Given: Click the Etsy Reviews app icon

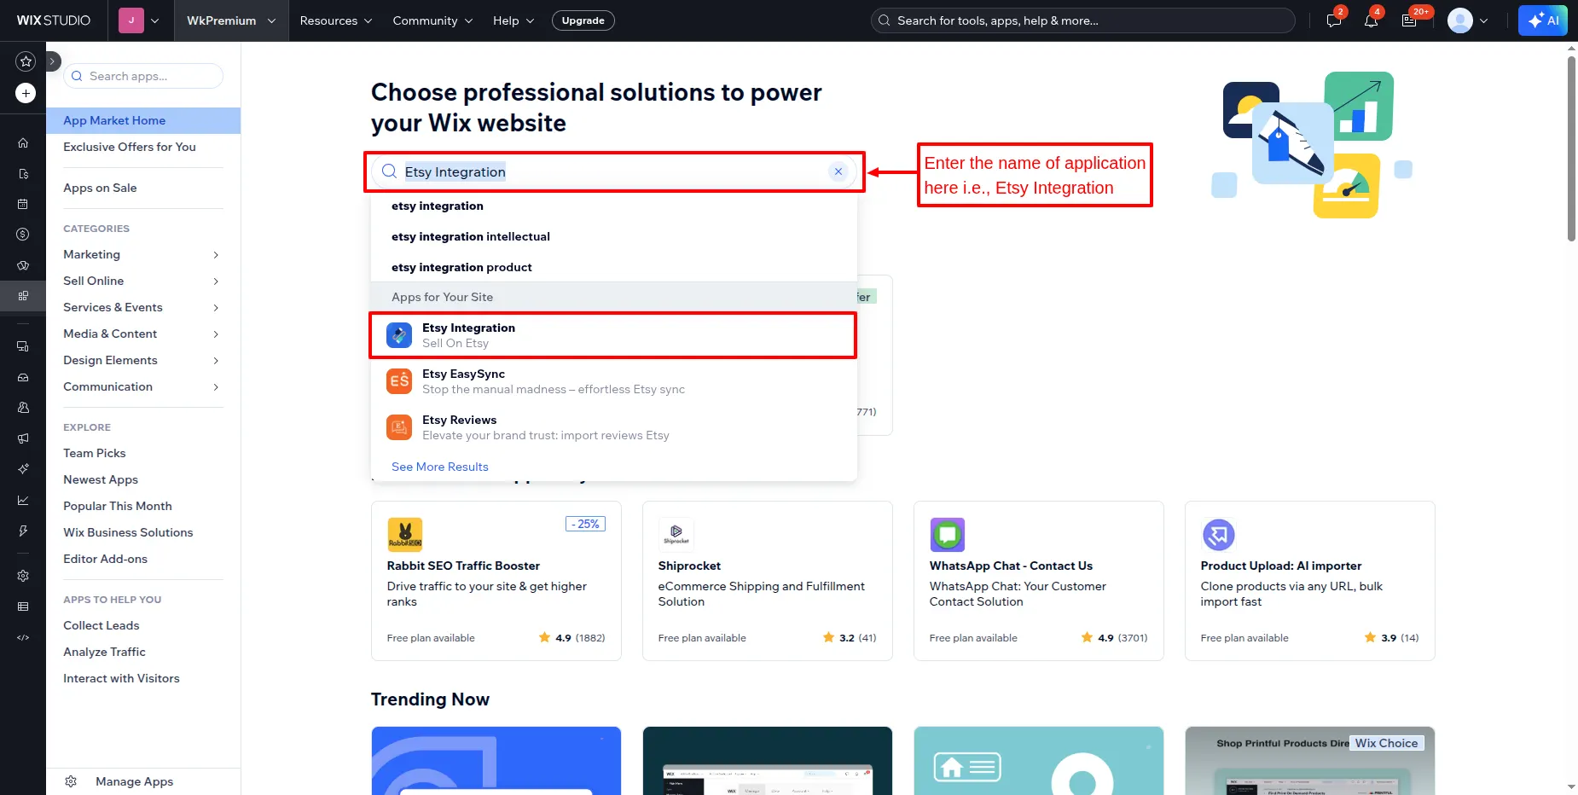Looking at the screenshot, I should [x=398, y=427].
